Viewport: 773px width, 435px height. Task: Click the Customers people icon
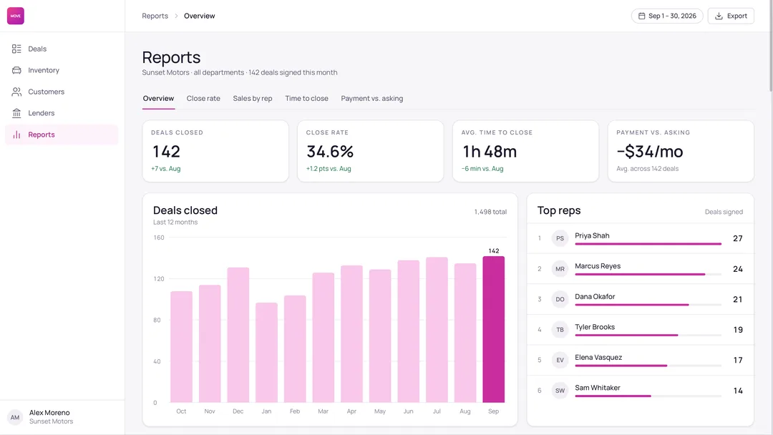coord(16,92)
